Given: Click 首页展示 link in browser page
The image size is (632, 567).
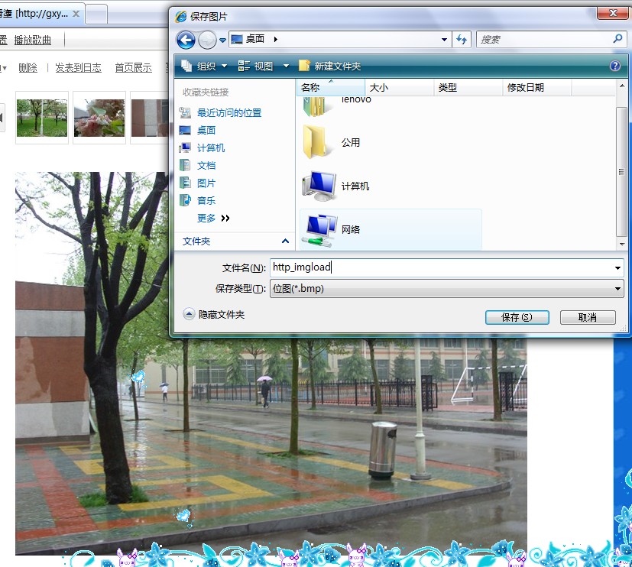Looking at the screenshot, I should coord(134,67).
